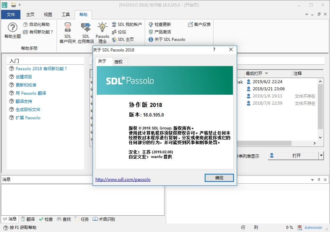Click 自动化帮助 in the ribbon
Image resolution: width=330 pixels, height=232 pixels.
click(36, 25)
